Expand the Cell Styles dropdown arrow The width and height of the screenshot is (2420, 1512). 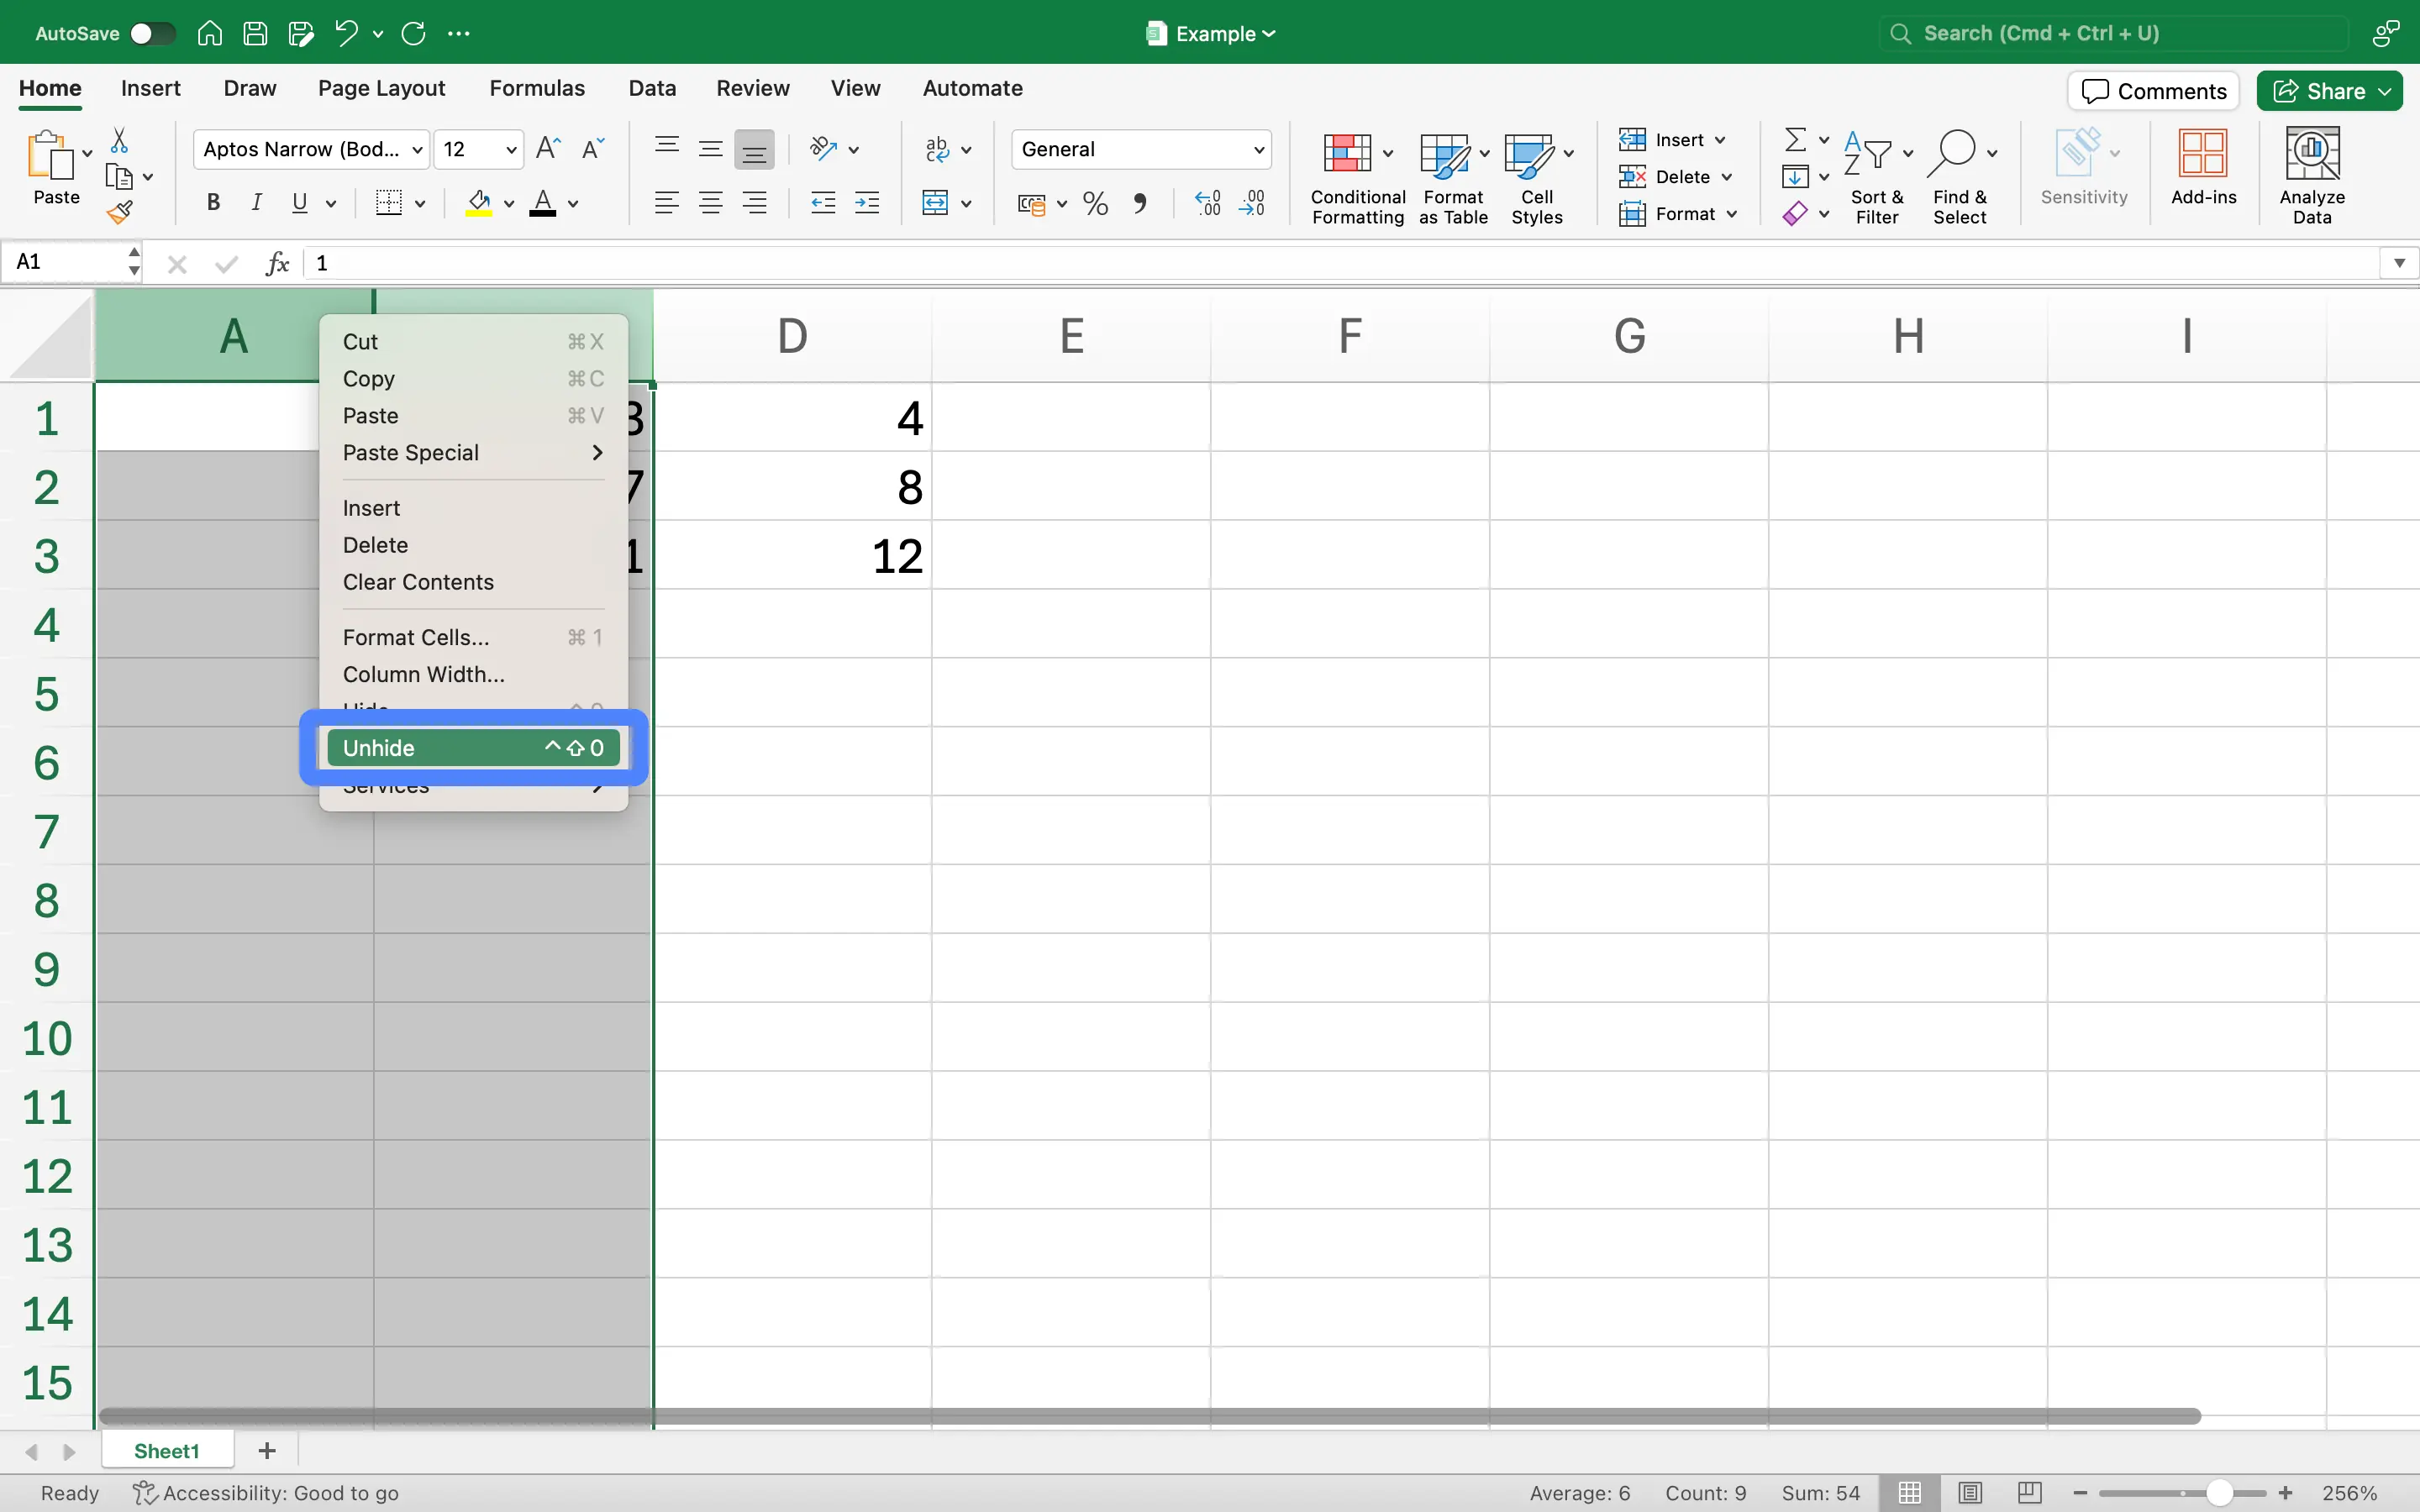pos(1569,153)
